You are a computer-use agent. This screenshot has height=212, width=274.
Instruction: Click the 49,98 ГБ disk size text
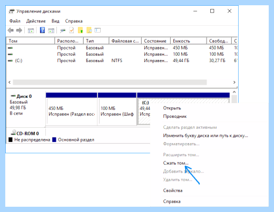(18, 108)
